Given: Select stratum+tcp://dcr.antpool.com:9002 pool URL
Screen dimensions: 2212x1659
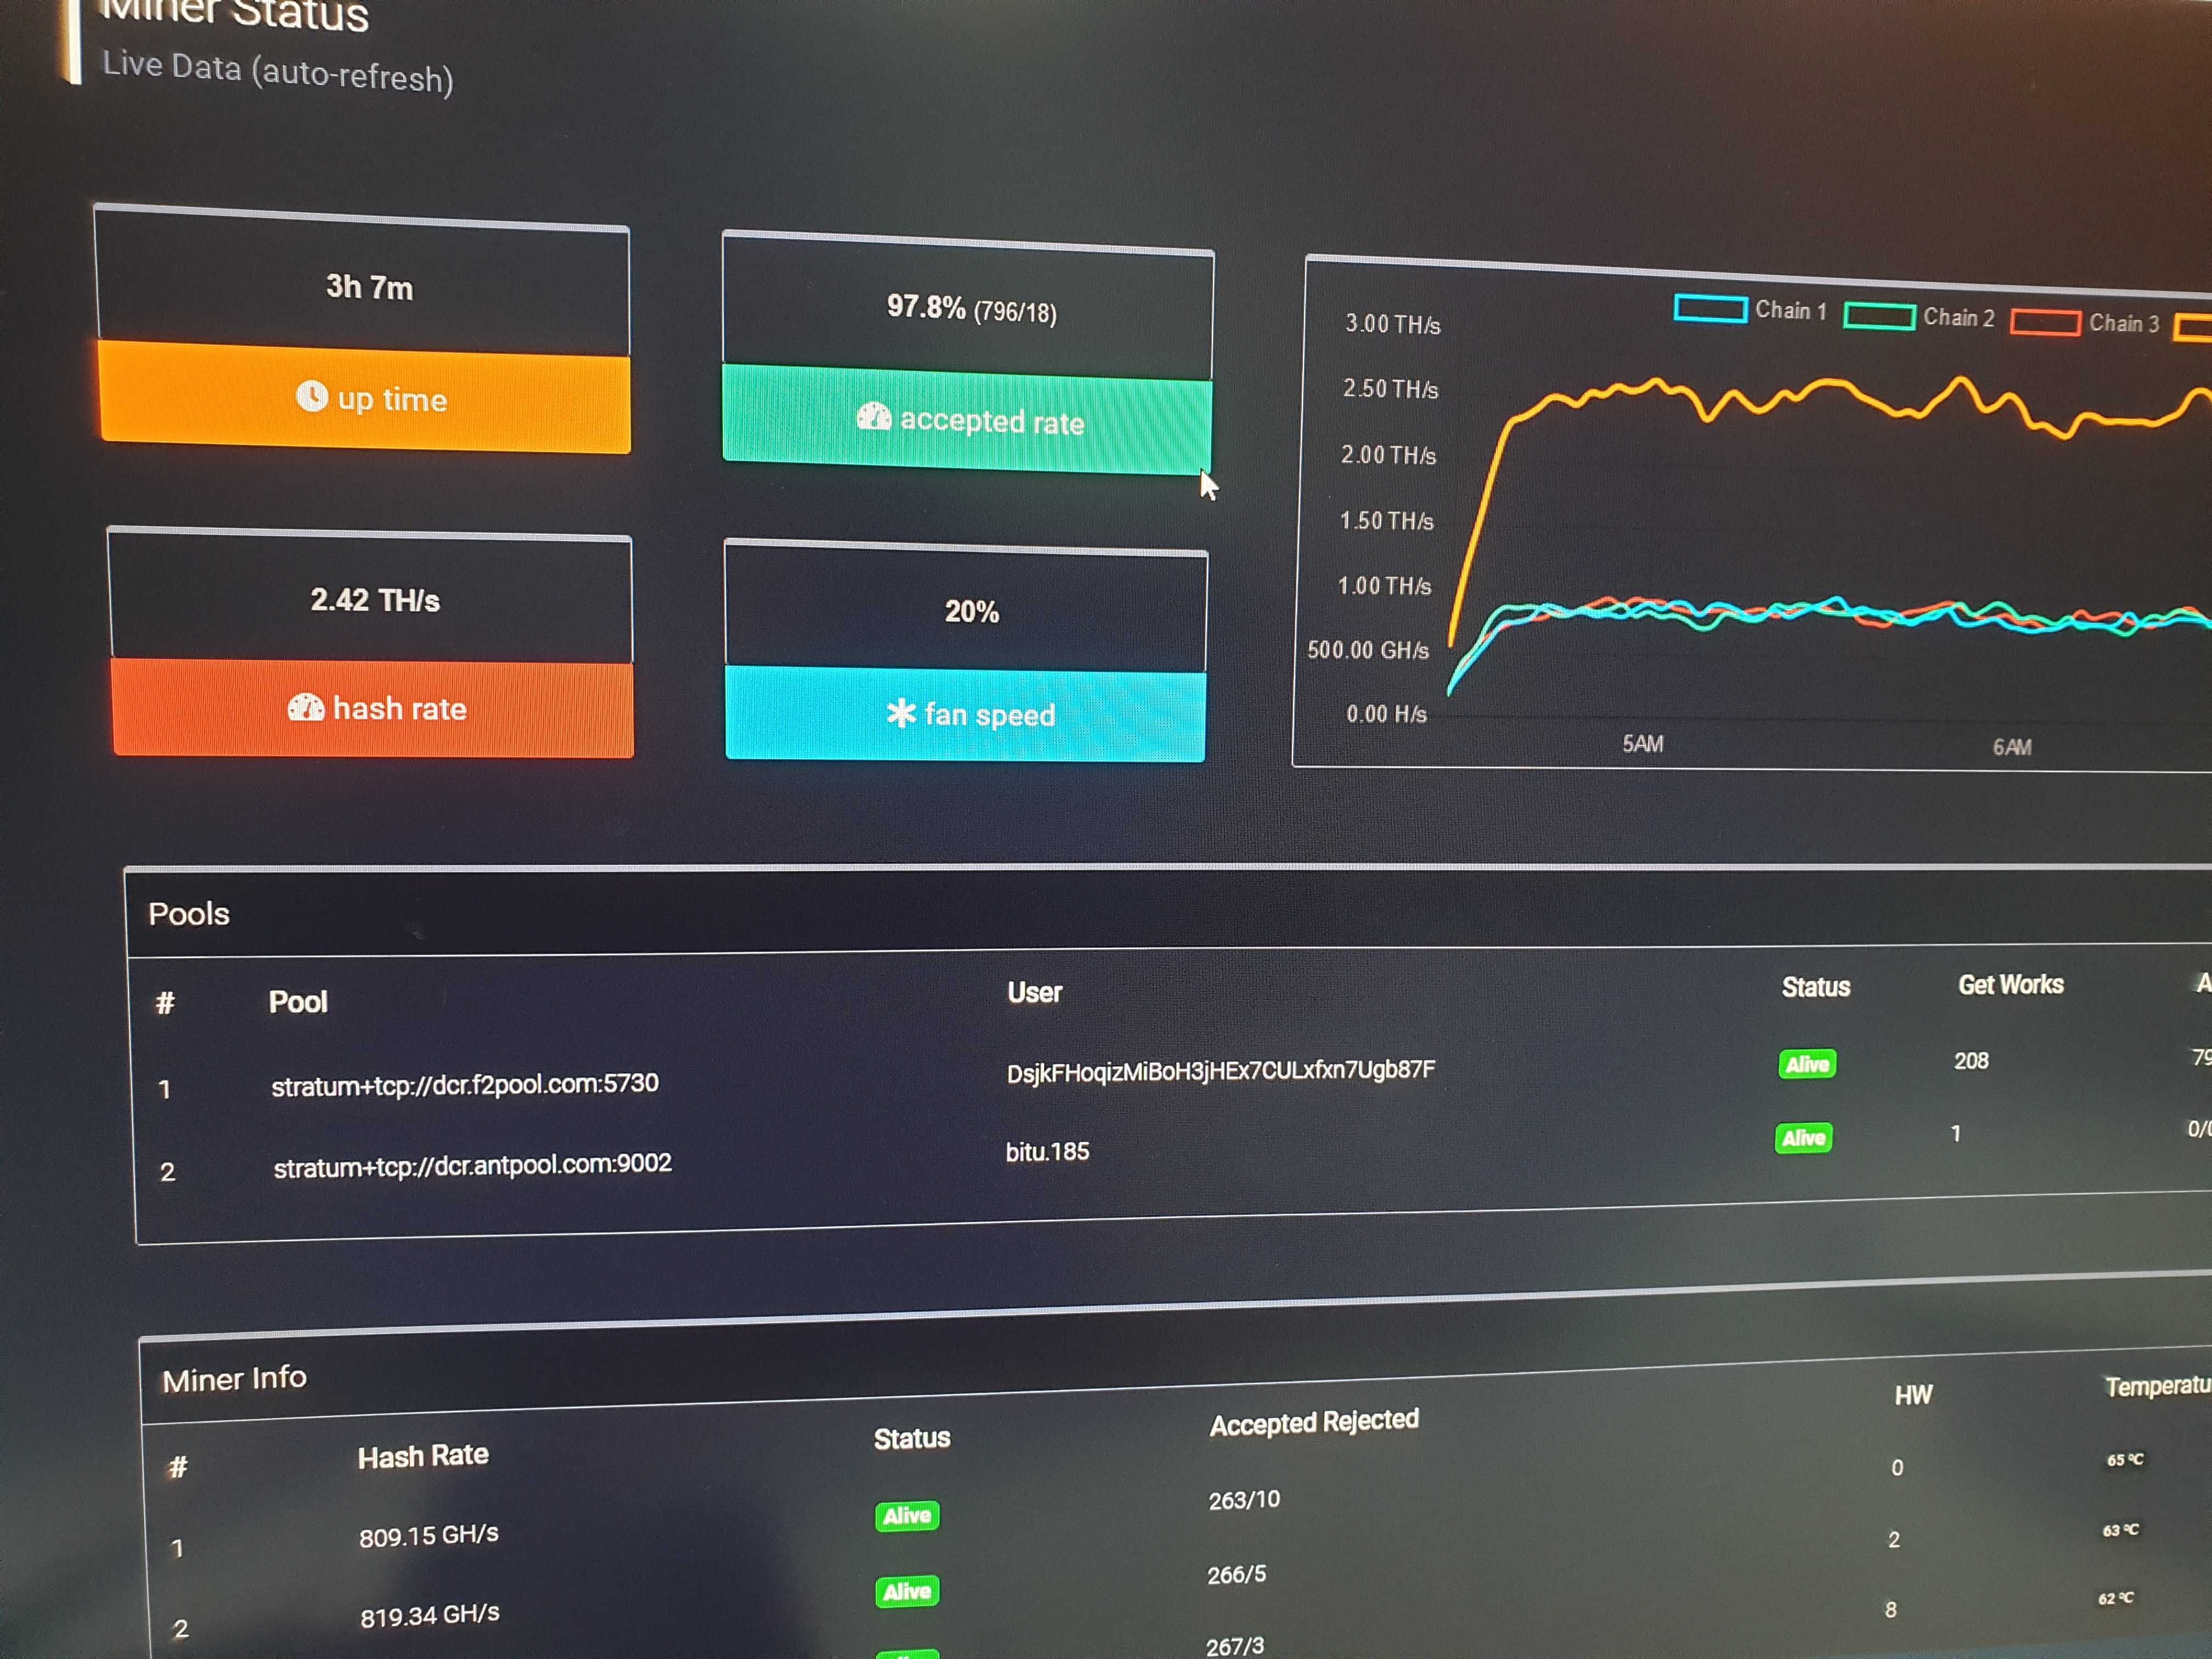Looking at the screenshot, I should [472, 1165].
